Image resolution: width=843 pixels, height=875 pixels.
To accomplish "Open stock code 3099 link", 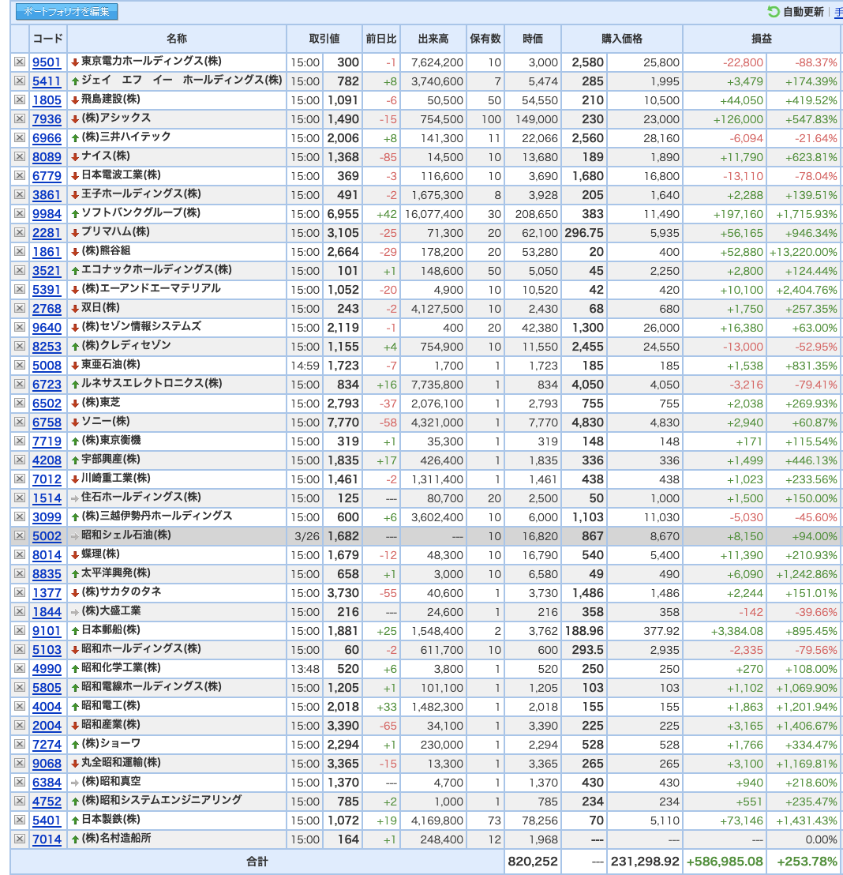I will tap(47, 517).
